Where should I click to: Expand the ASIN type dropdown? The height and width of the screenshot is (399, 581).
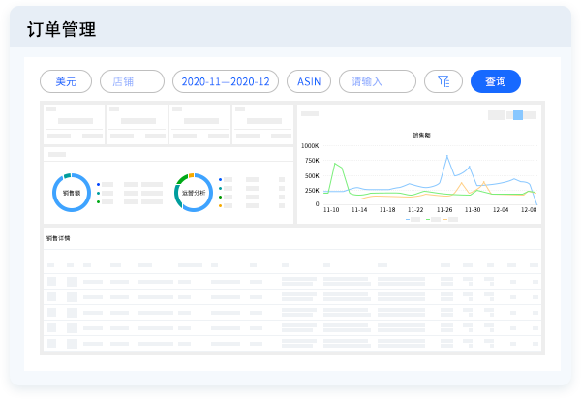[x=309, y=82]
